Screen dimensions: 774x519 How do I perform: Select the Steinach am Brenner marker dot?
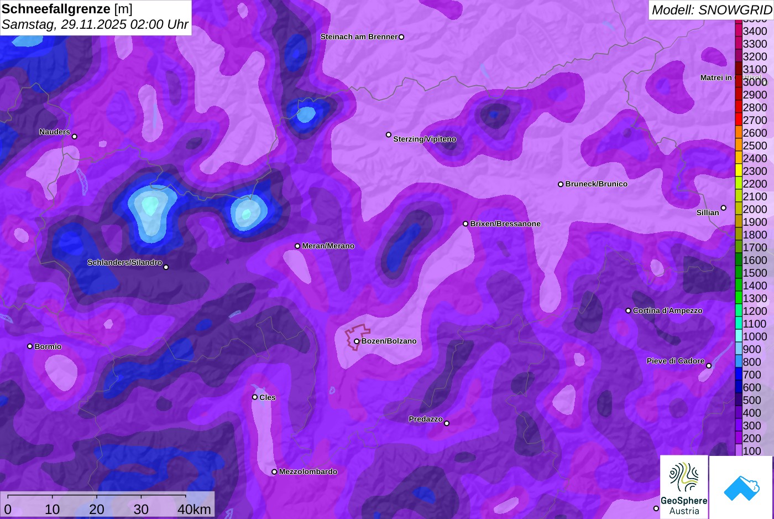pos(401,37)
